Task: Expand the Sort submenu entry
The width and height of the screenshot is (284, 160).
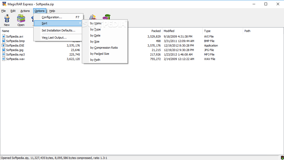Action: (x=58, y=23)
